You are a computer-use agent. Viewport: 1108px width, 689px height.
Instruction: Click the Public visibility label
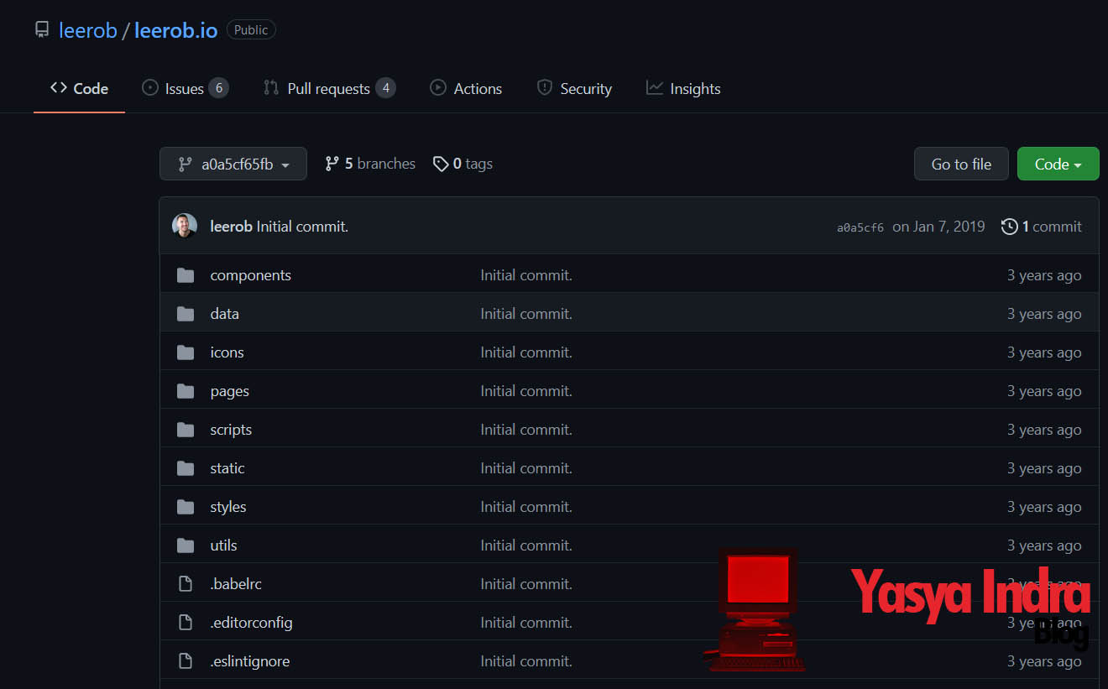click(x=251, y=30)
